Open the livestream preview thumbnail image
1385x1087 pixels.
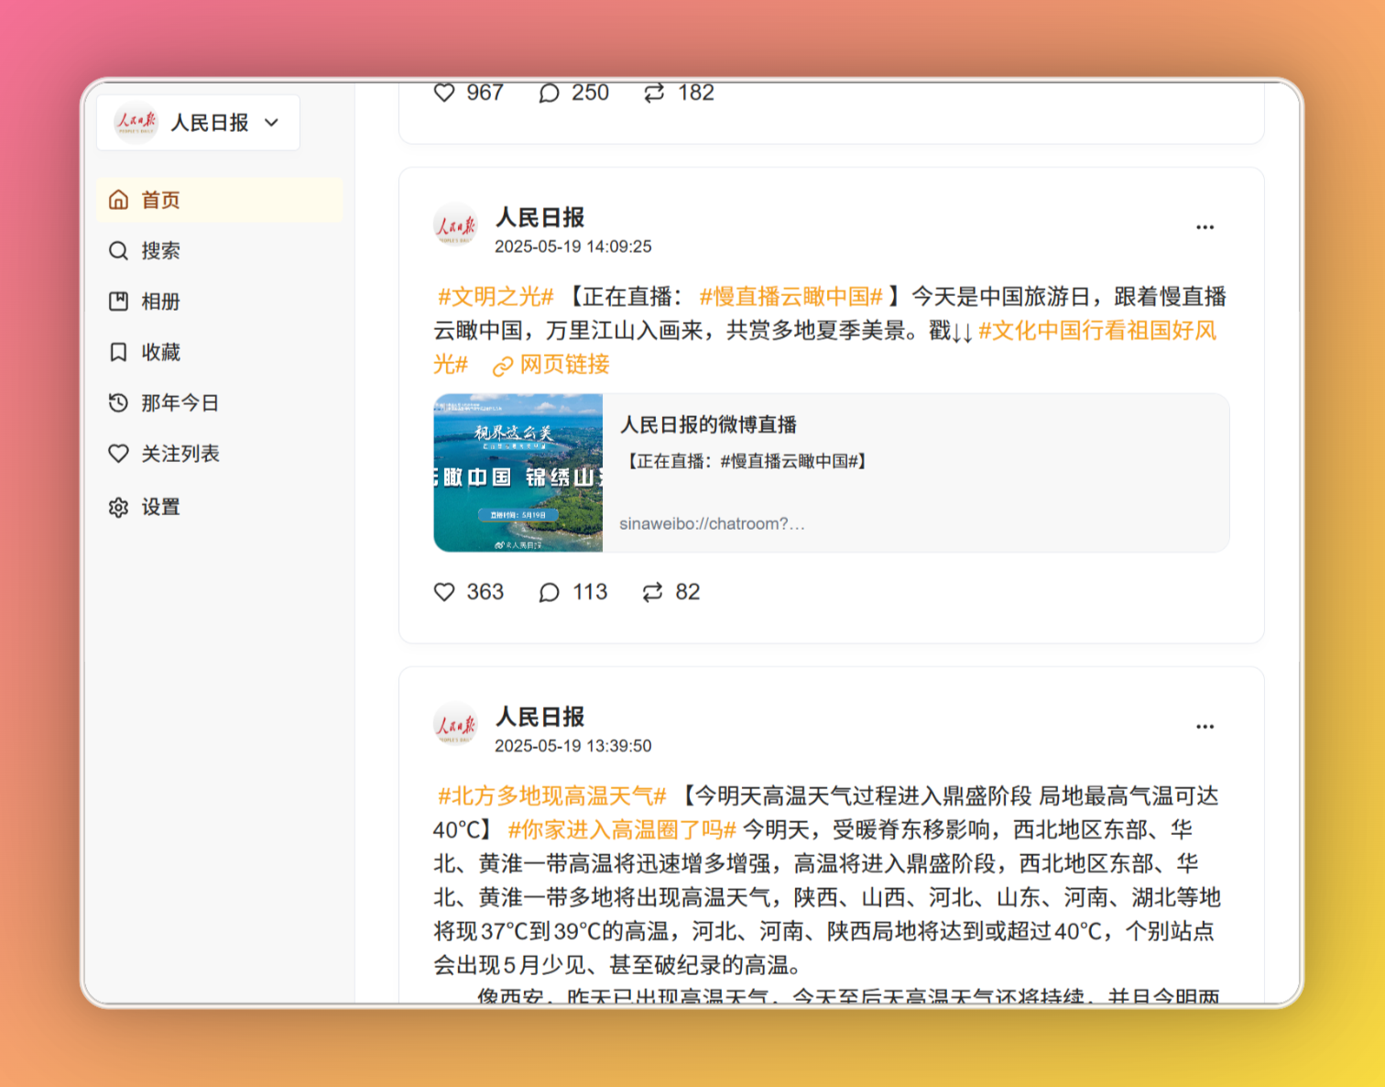tap(518, 473)
